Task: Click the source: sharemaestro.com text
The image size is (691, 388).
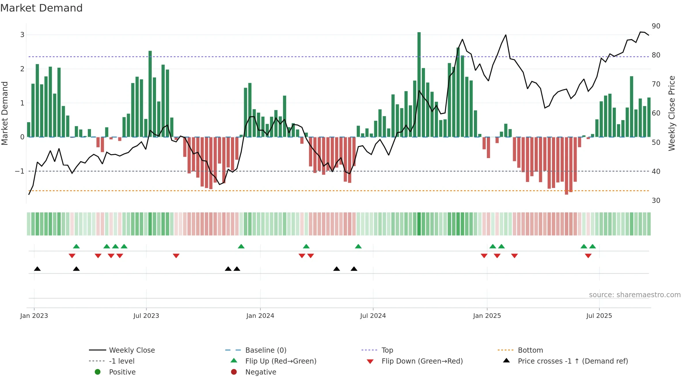Action: (635, 295)
